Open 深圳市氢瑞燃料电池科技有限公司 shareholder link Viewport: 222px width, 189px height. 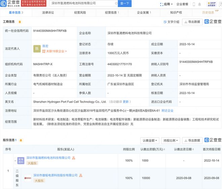coord(48,158)
